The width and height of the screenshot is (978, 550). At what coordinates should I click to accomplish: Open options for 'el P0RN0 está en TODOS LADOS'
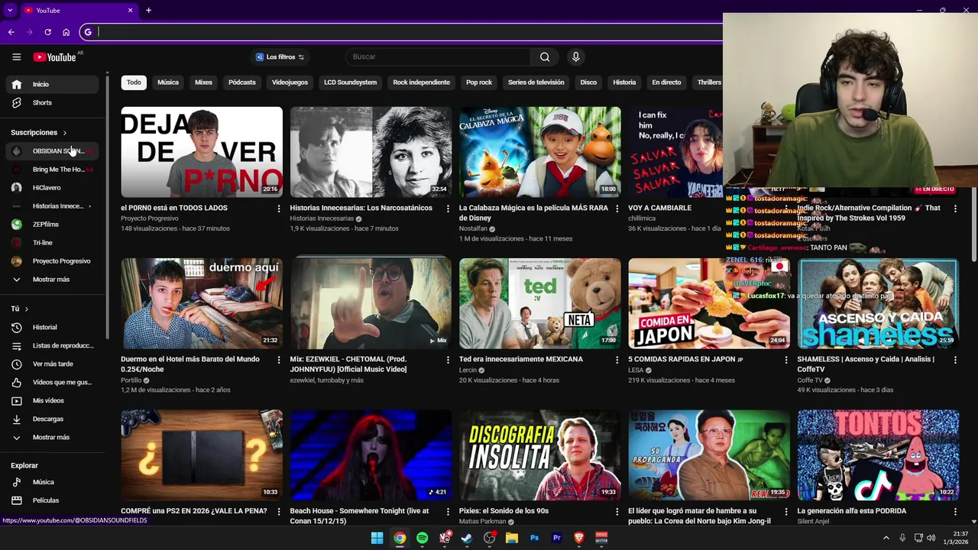pos(278,209)
